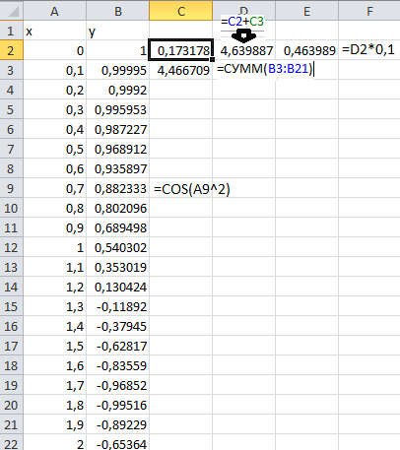Screen dimensions: 400x450
Task: Select cell with value 4,466709
Action: tap(181, 70)
